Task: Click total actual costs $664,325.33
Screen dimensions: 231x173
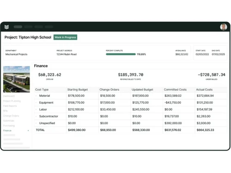Action: pyautogui.click(x=205, y=130)
